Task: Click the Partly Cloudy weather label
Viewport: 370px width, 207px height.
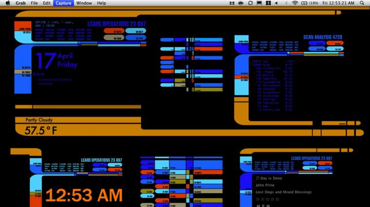Action: [39, 120]
